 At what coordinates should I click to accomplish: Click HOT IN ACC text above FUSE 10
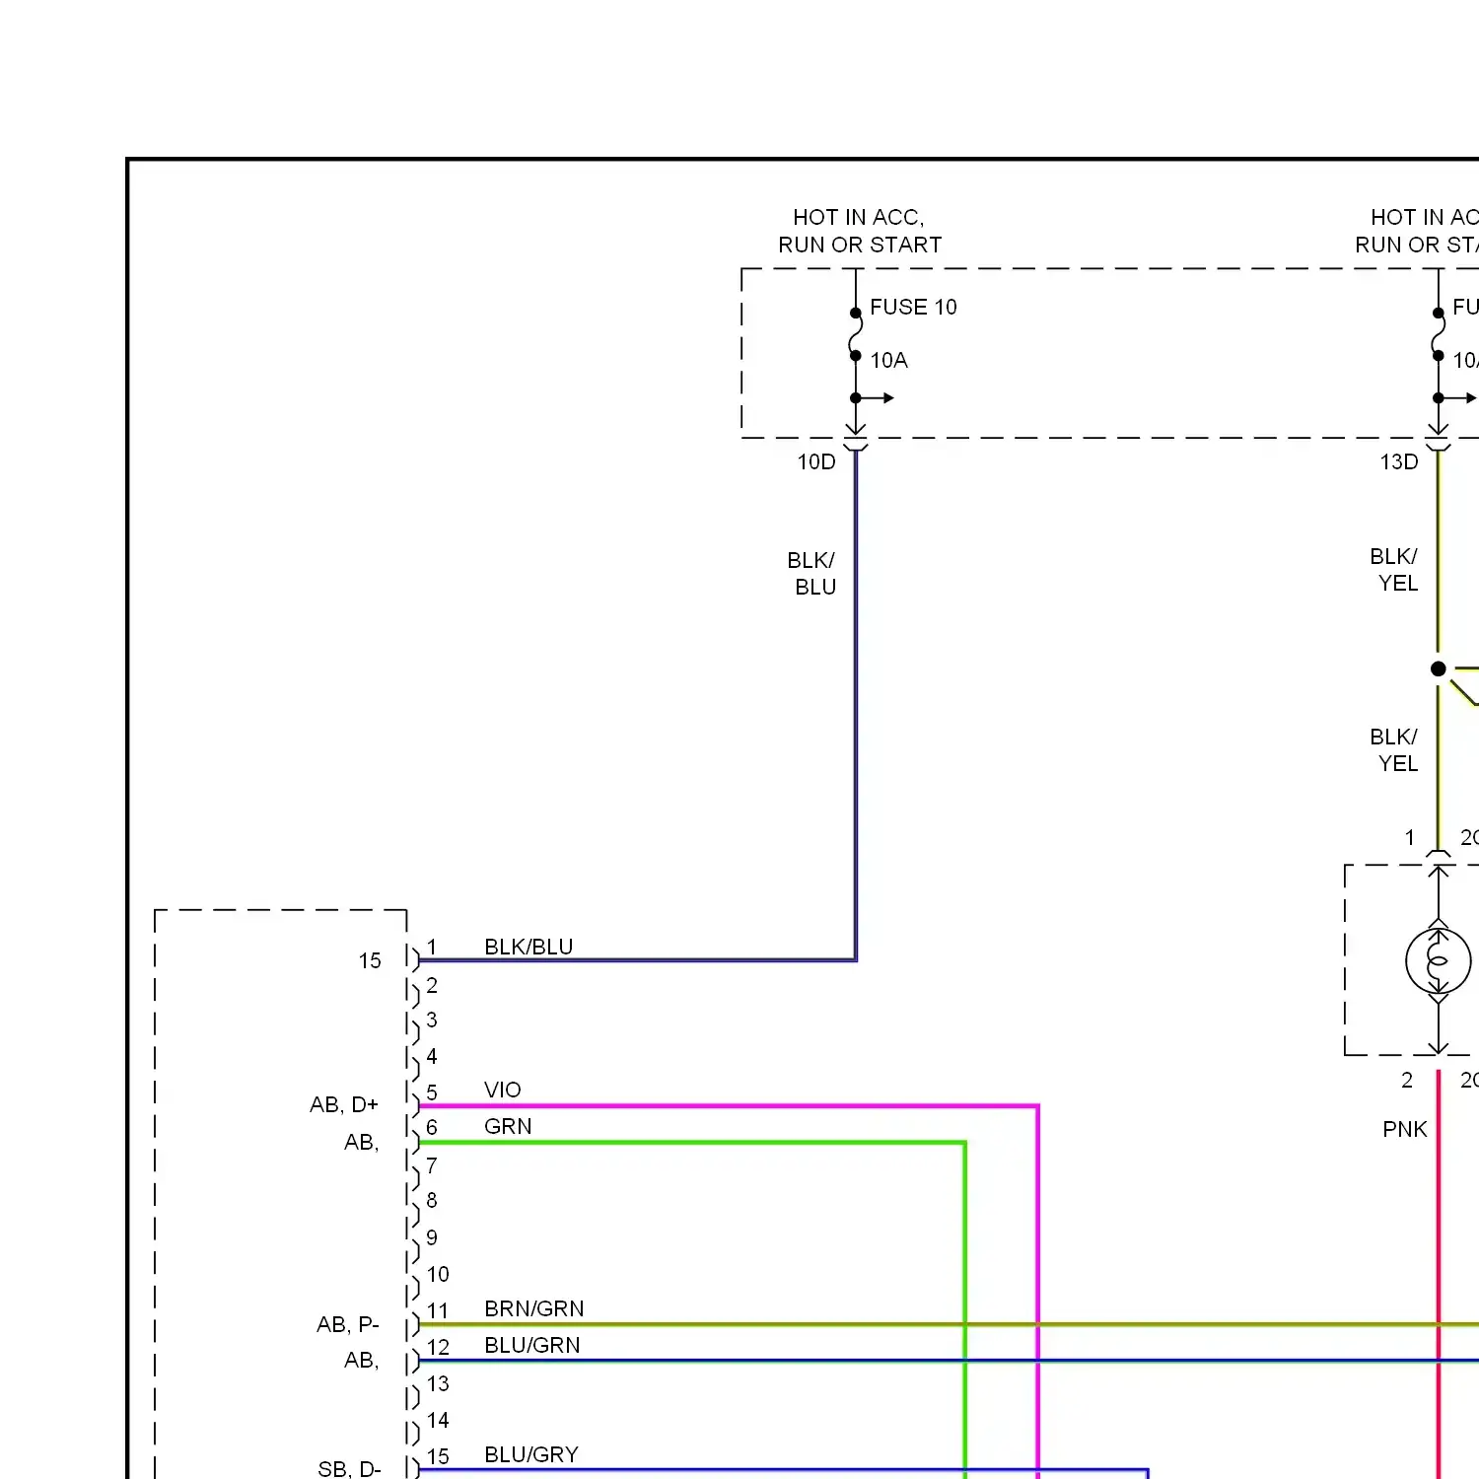coord(859,217)
